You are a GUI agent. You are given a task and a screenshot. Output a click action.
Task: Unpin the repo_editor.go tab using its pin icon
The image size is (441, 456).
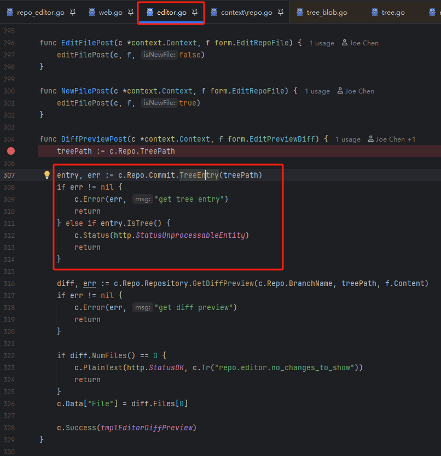point(73,12)
